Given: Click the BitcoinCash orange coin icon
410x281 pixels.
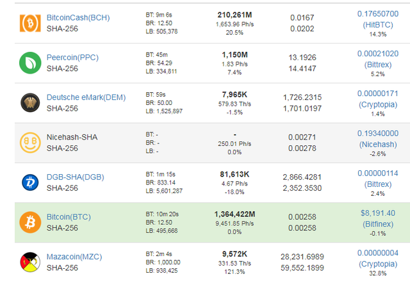Looking at the screenshot, I should pos(30,23).
